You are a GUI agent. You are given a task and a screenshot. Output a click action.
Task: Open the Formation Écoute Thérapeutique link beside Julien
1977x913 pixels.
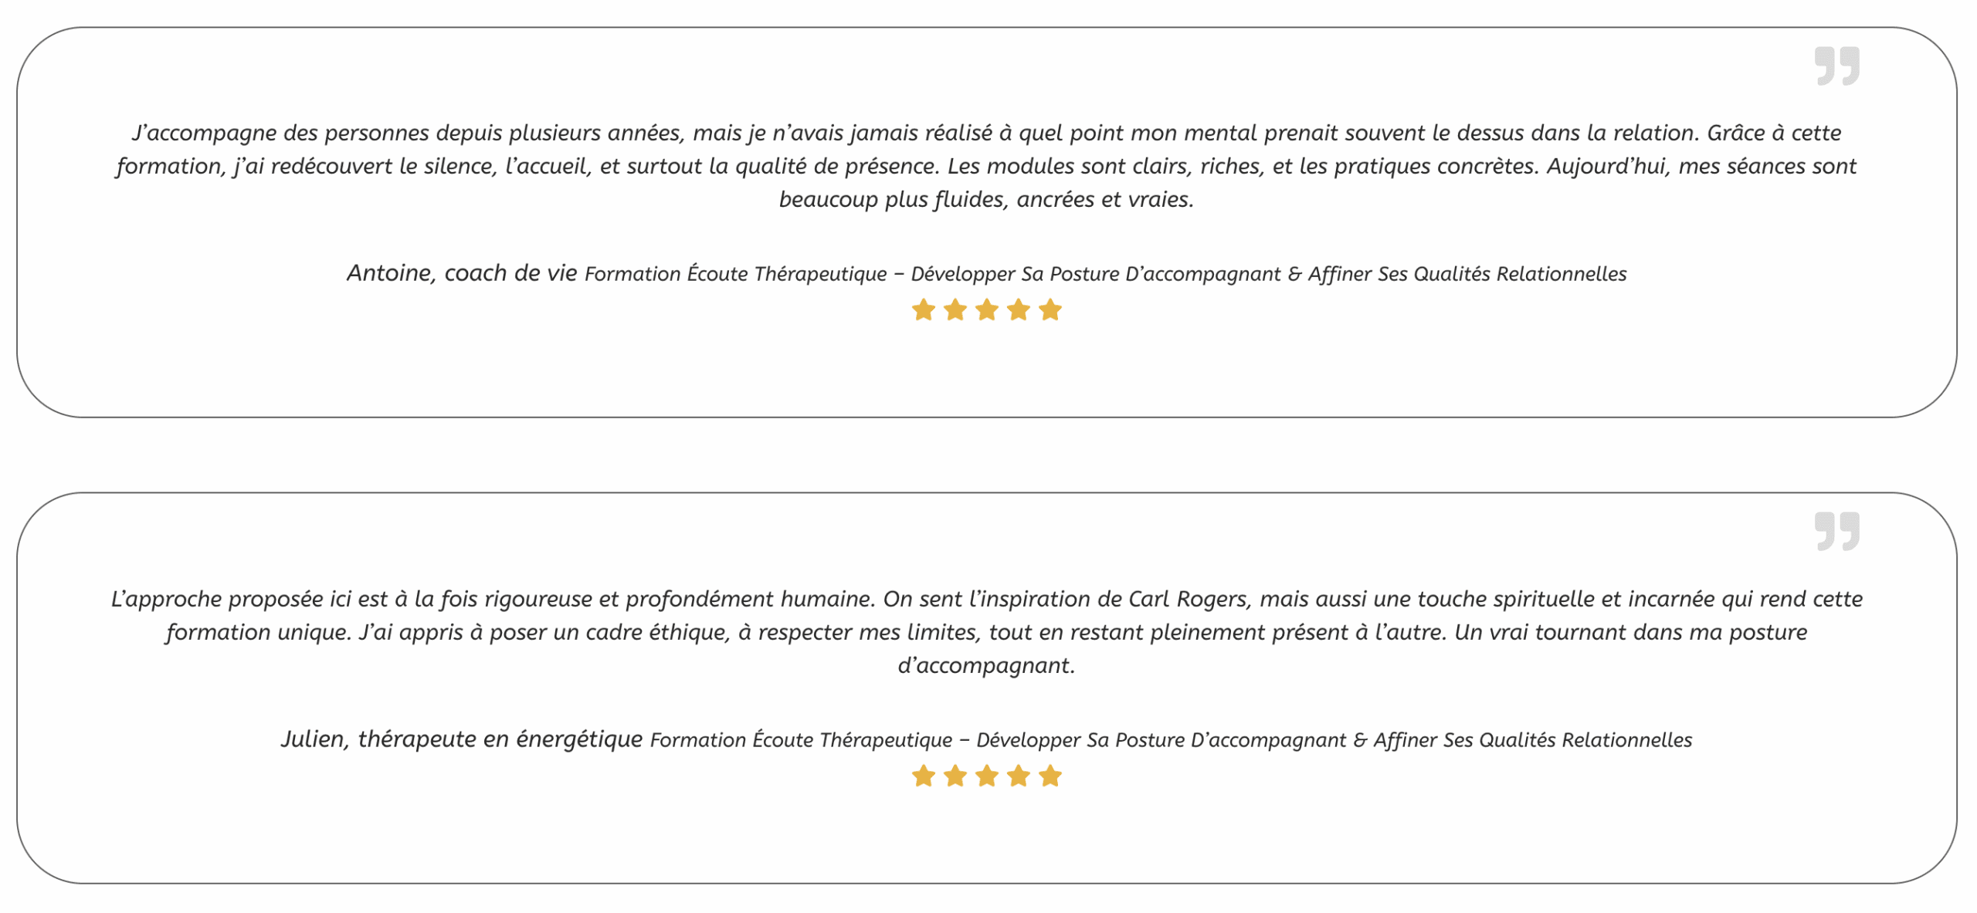(x=1171, y=740)
